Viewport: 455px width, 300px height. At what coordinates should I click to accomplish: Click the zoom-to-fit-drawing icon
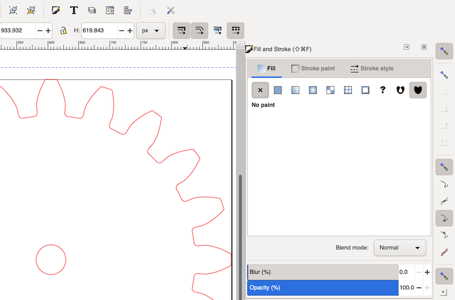(31, 10)
